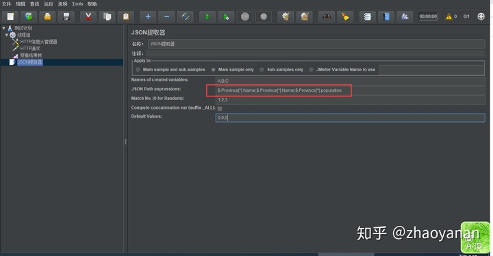Image resolution: width=493 pixels, height=256 pixels.
Task: Click Start no pauses icon
Action: coord(226,16)
